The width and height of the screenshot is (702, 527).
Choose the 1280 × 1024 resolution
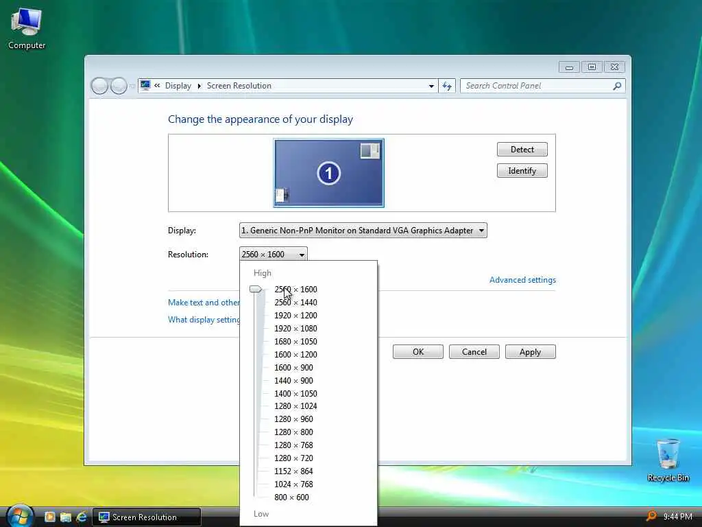point(295,406)
